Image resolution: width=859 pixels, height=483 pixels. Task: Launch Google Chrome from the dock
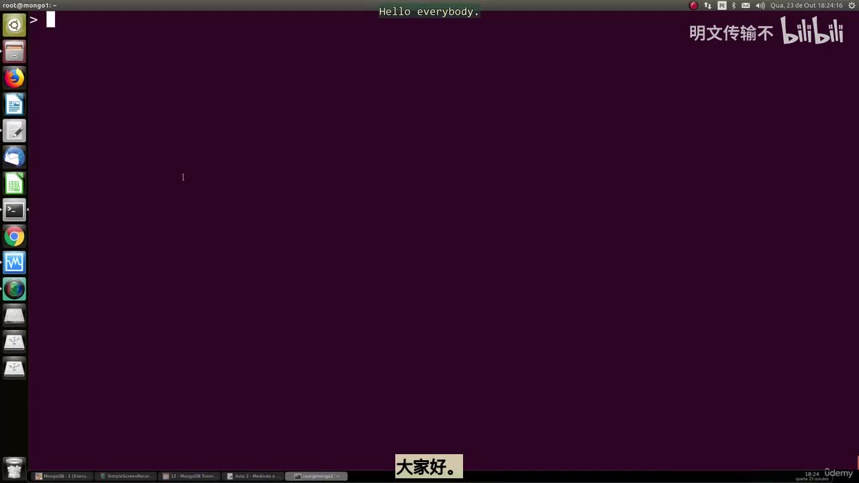(x=14, y=236)
